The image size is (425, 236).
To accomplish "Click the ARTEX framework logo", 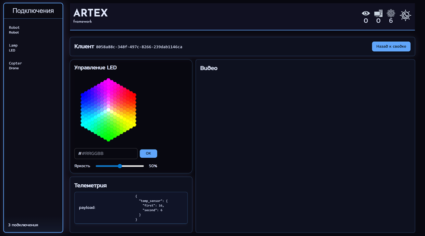I will pyautogui.click(x=90, y=15).
